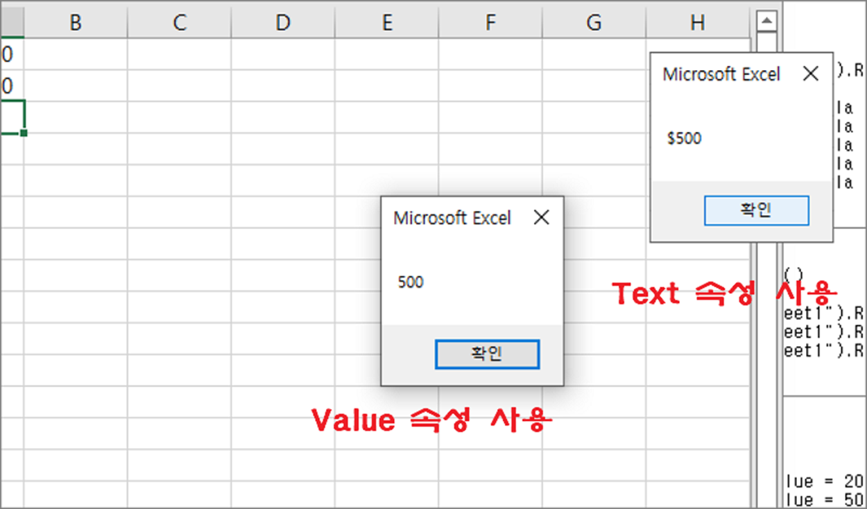Select column F header
The height and width of the screenshot is (509, 867).
490,23
